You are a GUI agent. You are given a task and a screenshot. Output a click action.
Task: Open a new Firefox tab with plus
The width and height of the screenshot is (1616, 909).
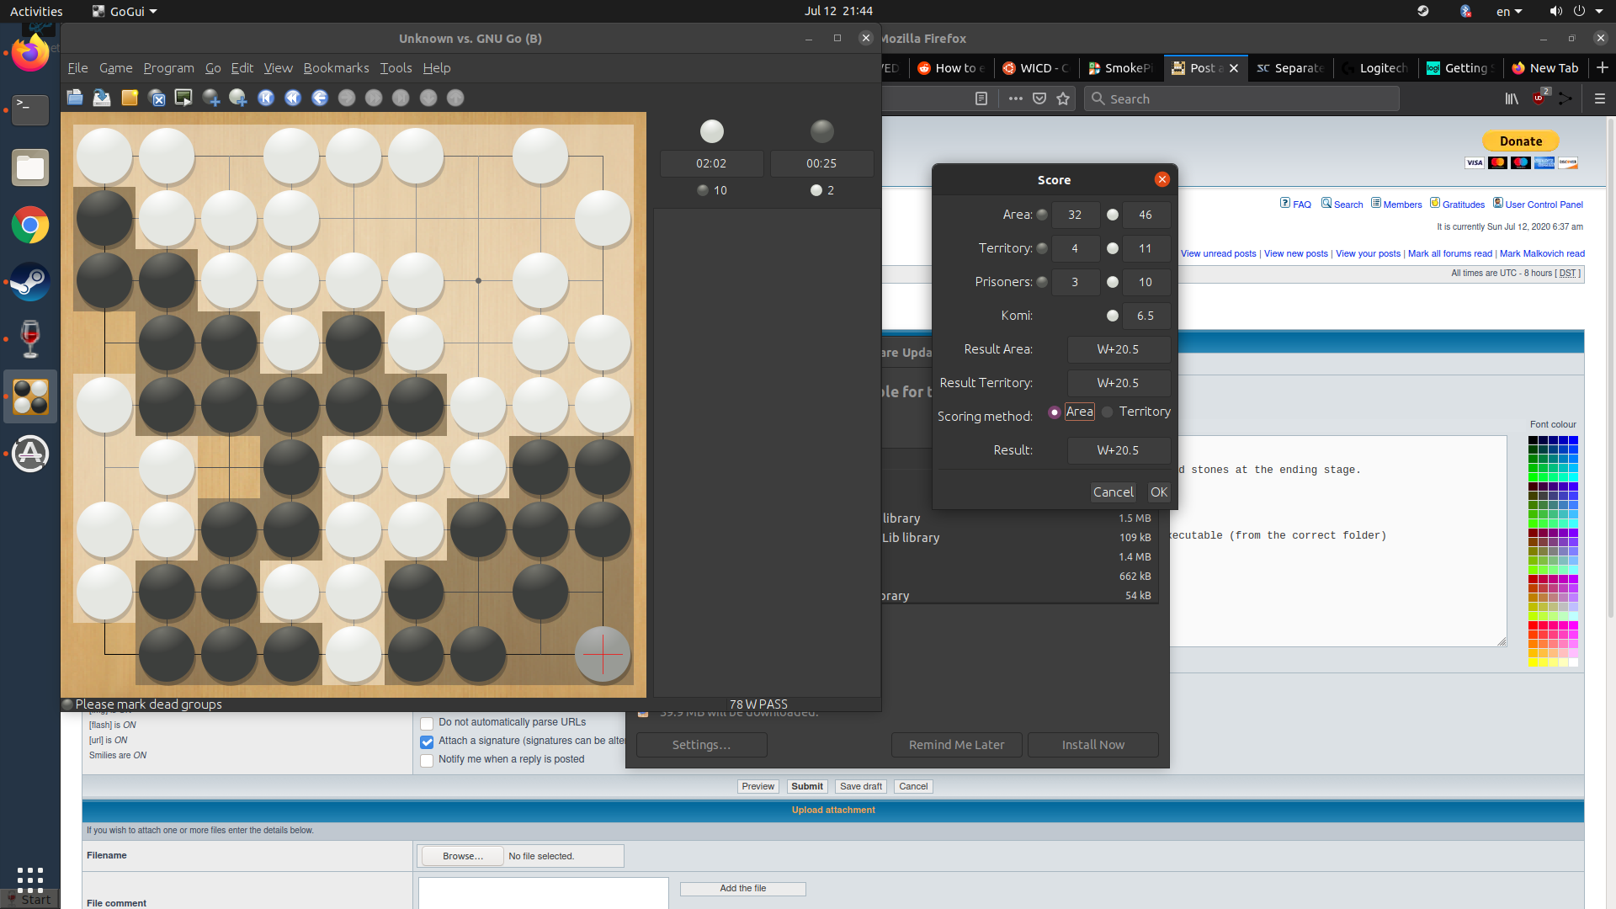coord(1603,67)
